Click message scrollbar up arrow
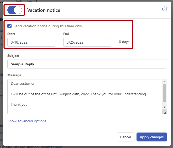 pyautogui.click(x=164, y=82)
